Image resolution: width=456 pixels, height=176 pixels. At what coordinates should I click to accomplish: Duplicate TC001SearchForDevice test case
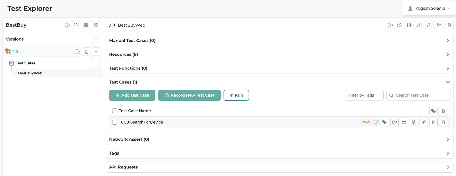click(x=414, y=122)
